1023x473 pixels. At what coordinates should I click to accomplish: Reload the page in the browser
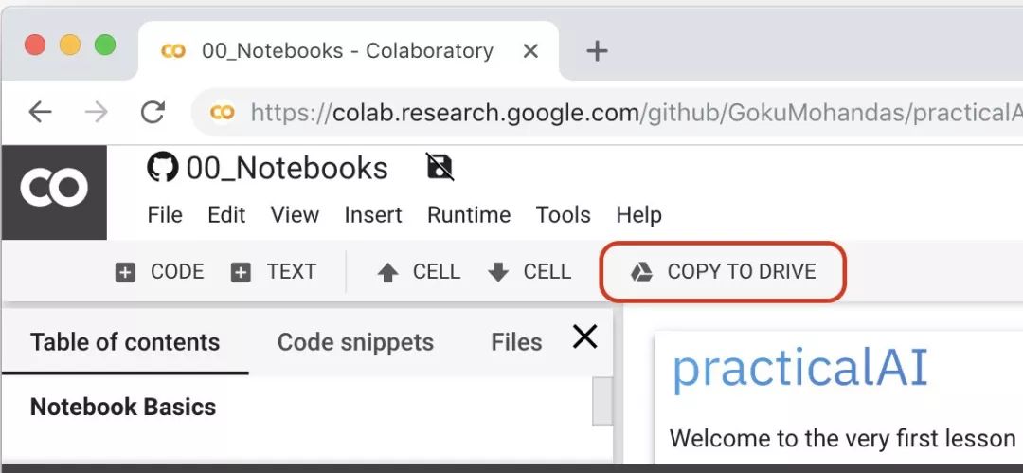tap(153, 113)
